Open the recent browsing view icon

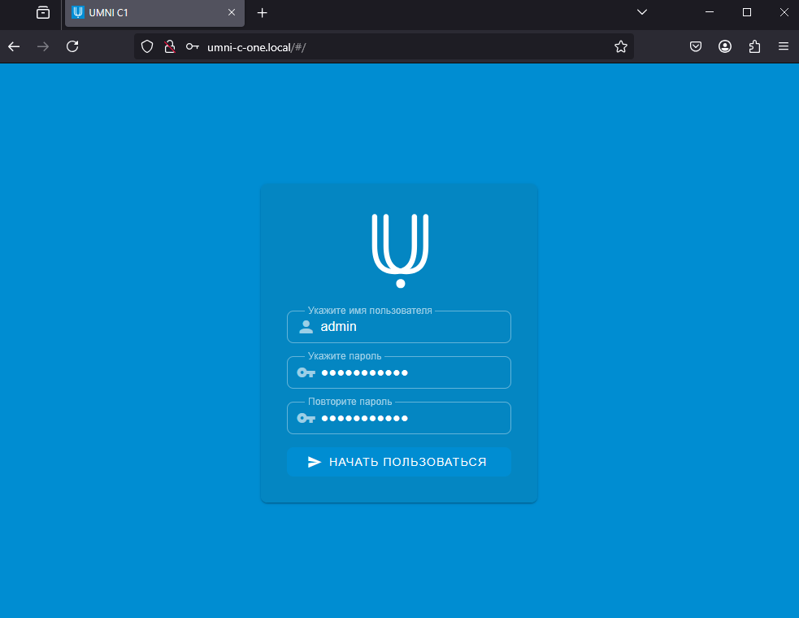click(43, 13)
